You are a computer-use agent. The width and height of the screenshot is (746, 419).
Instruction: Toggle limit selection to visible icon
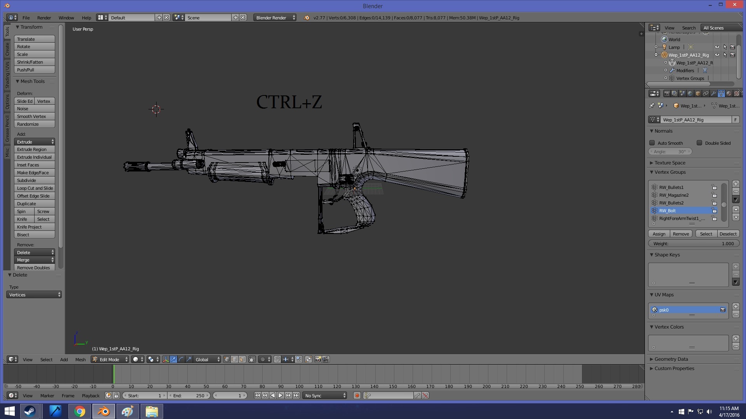pyautogui.click(x=252, y=360)
